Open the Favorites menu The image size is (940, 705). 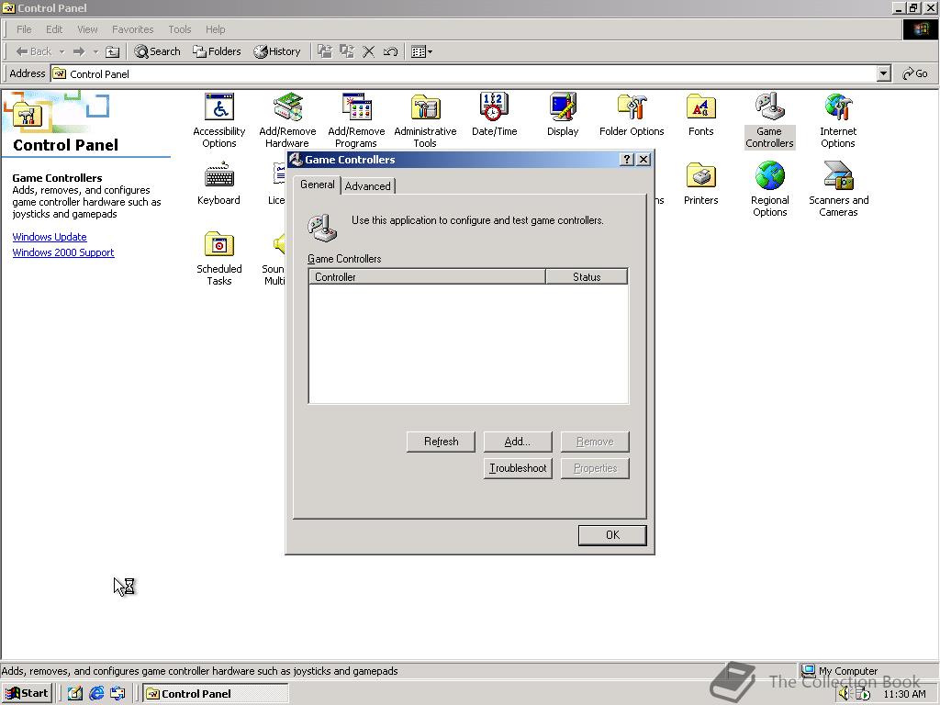[x=132, y=29]
